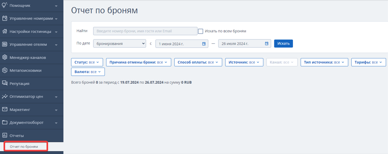Click the start date field 1 июня 2024

[x=182, y=44]
